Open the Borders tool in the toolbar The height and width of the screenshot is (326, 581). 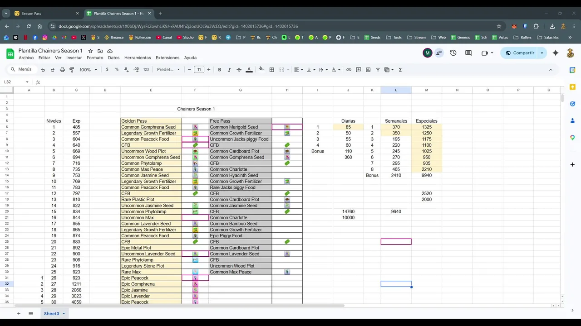(271, 70)
